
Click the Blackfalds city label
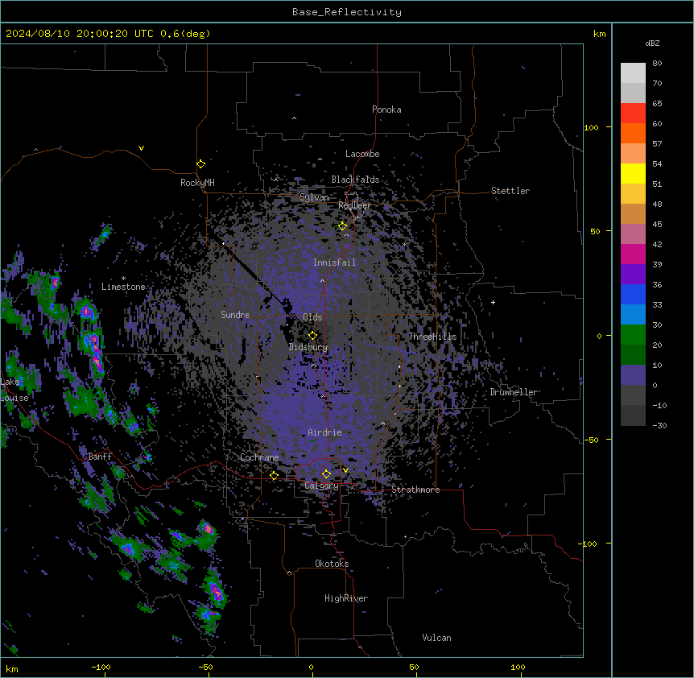pos(355,180)
